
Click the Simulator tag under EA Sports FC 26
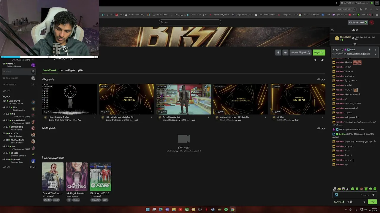point(96,200)
